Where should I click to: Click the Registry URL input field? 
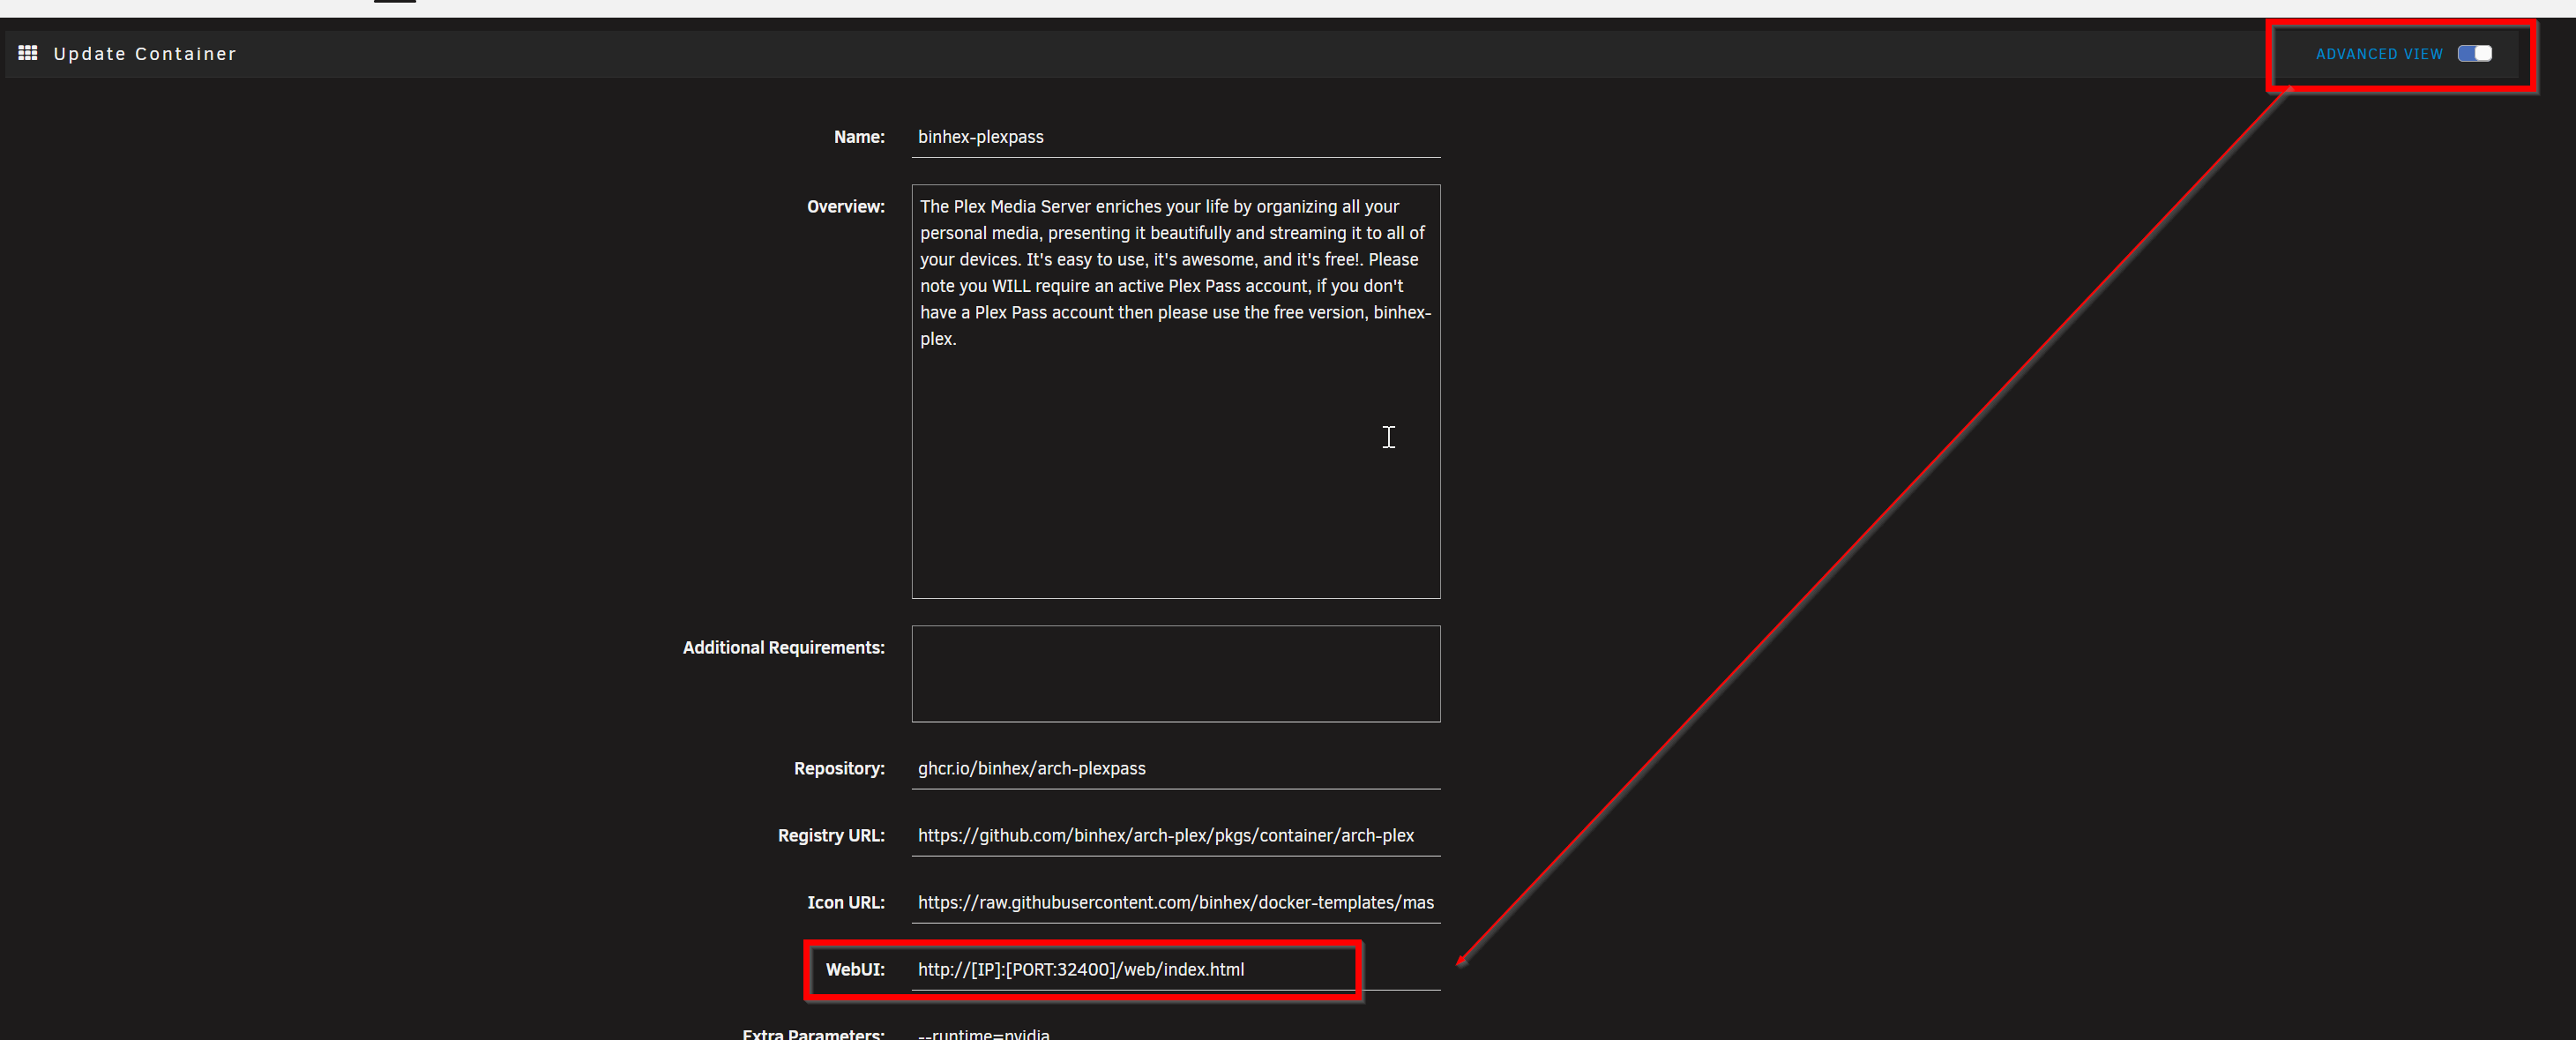(x=1175, y=836)
